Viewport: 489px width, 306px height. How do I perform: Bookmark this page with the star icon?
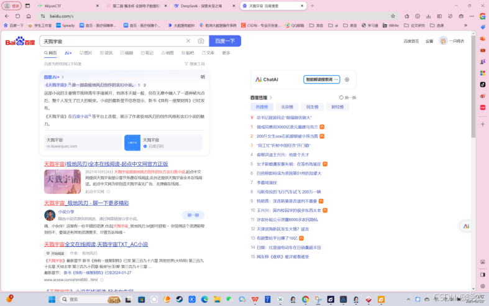(393, 16)
